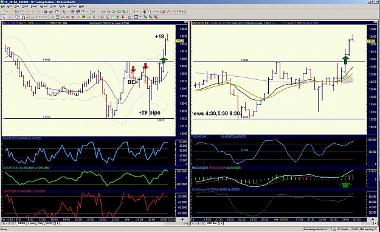380x232 pixels.
Task: Open the Insert menu
Action: click(x=34, y=6)
